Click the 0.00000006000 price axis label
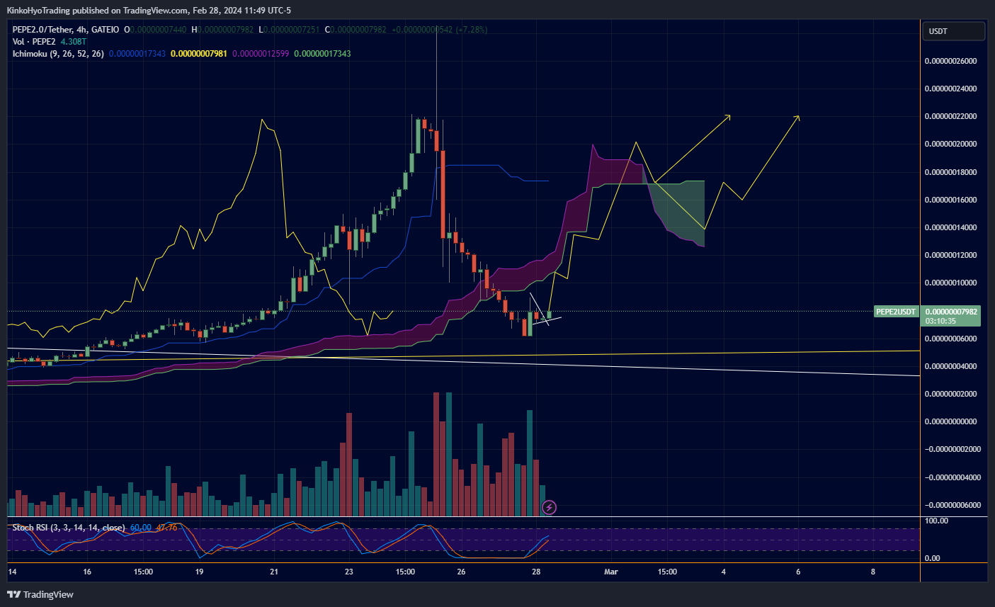This screenshot has height=607, width=995. pos(951,339)
